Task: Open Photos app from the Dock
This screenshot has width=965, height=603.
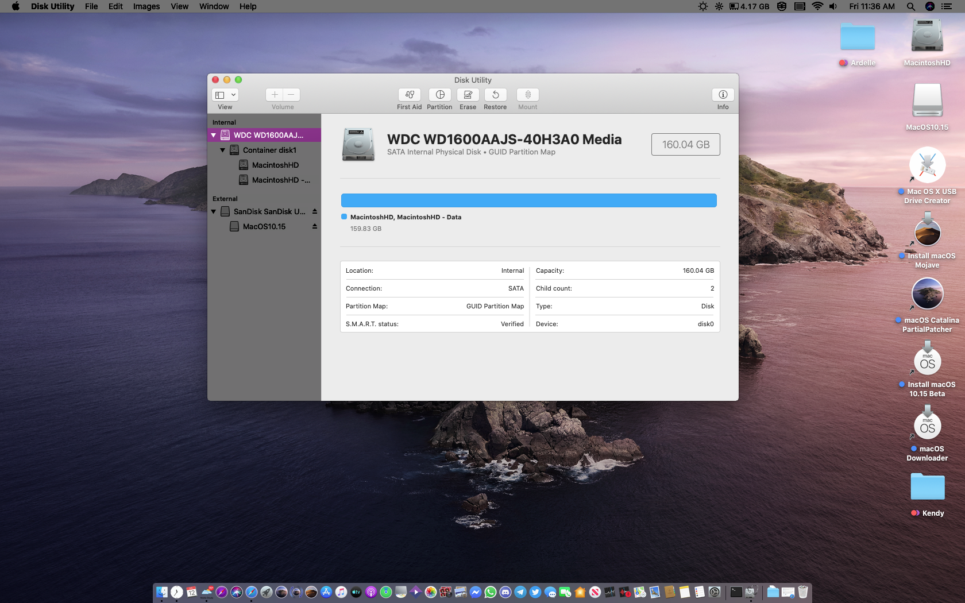Action: point(431,592)
